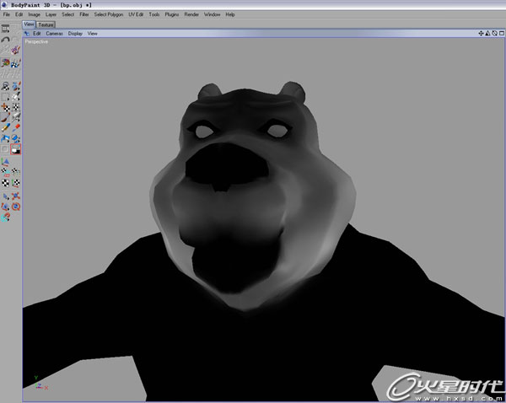This screenshot has height=403, width=506.
Task: Expand the viewport Display dropdown menu
Action: [x=75, y=33]
